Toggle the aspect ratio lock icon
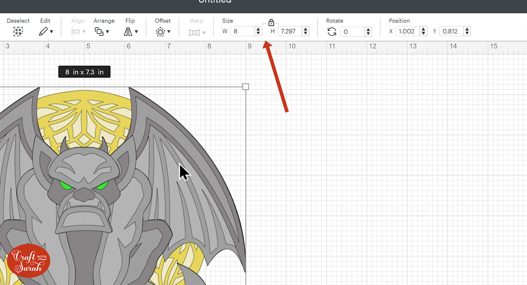 point(271,23)
